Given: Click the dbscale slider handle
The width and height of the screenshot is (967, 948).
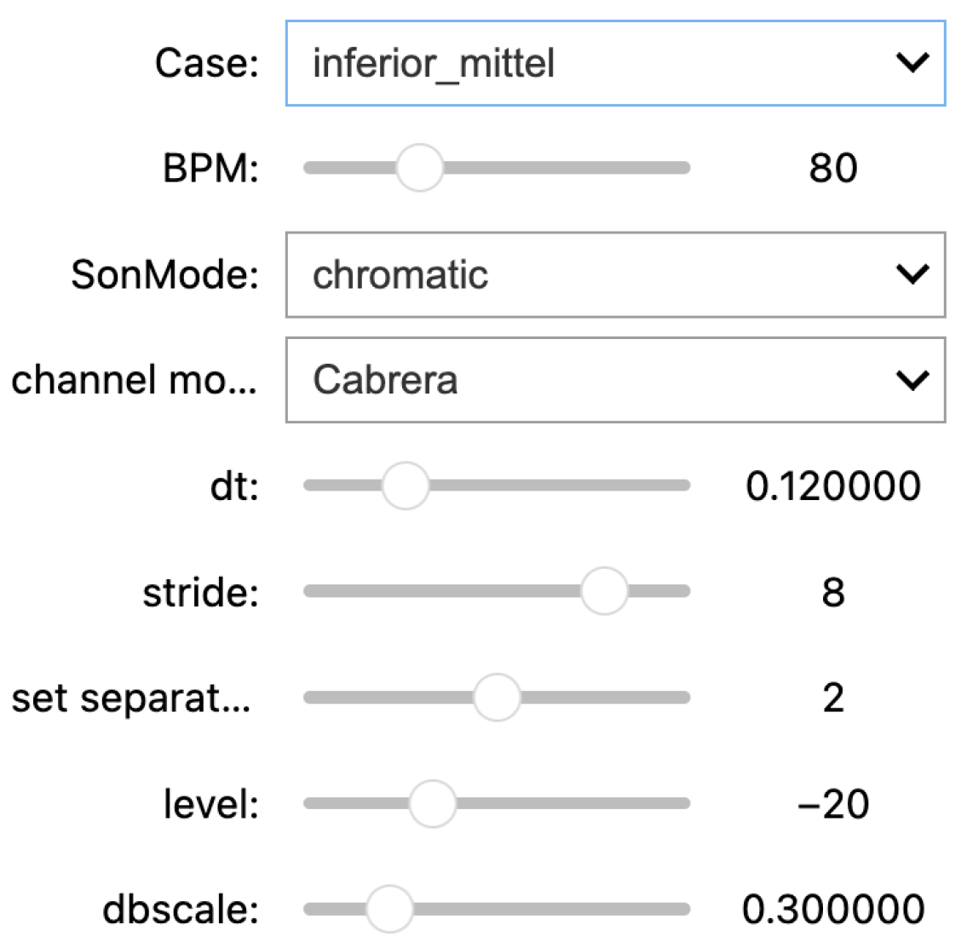Looking at the screenshot, I should [x=389, y=909].
